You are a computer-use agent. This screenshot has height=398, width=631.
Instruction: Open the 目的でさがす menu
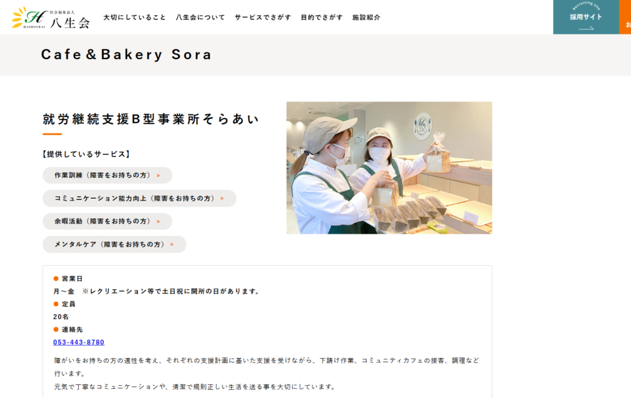322,17
